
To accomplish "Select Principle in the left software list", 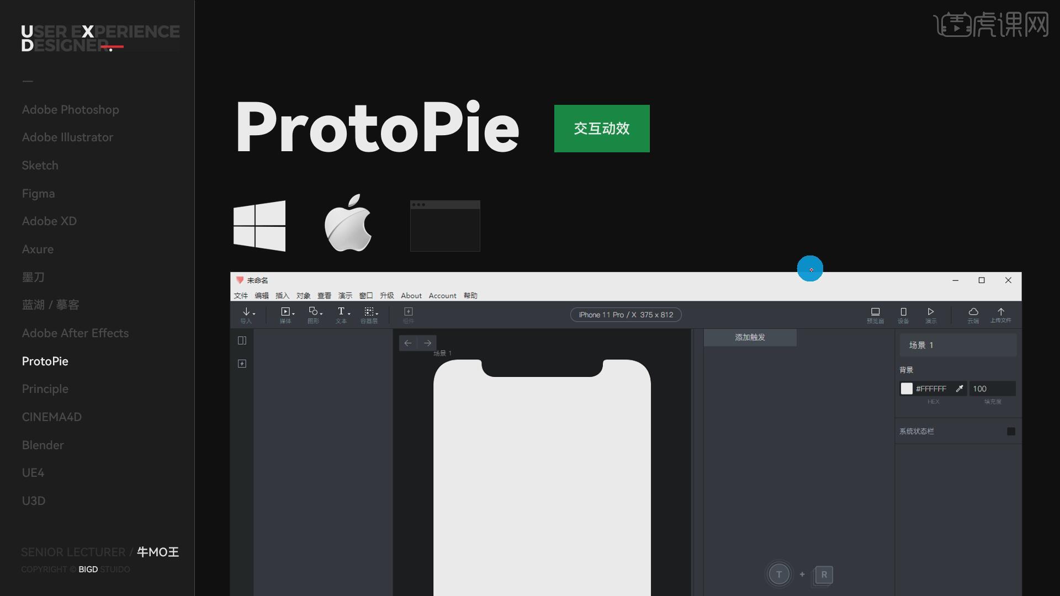I will (x=45, y=389).
